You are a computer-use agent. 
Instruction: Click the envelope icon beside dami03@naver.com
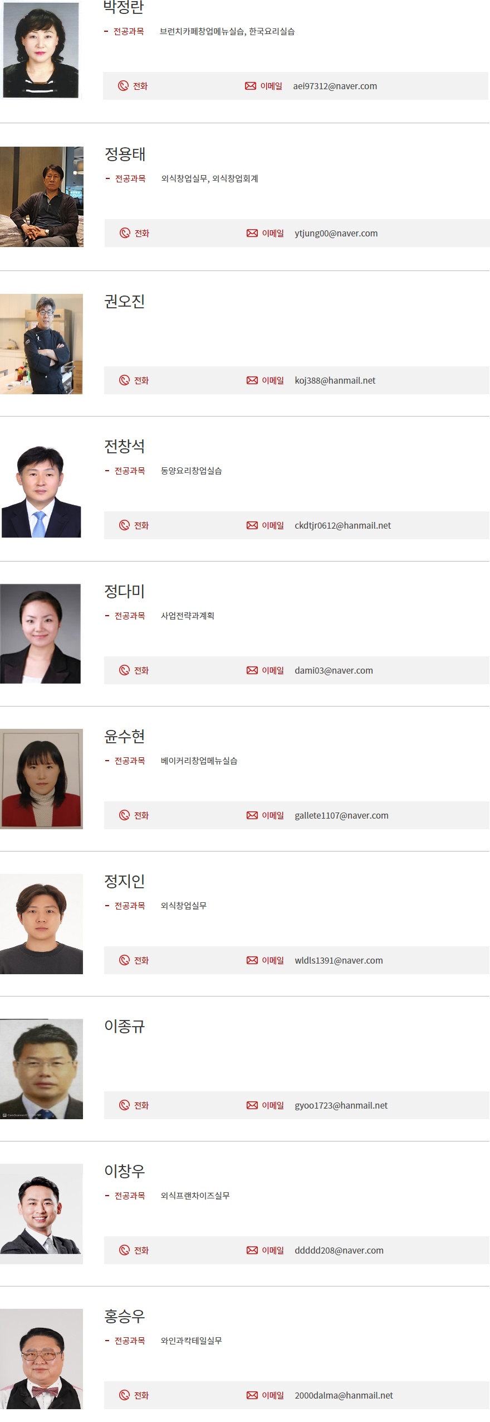pos(252,670)
